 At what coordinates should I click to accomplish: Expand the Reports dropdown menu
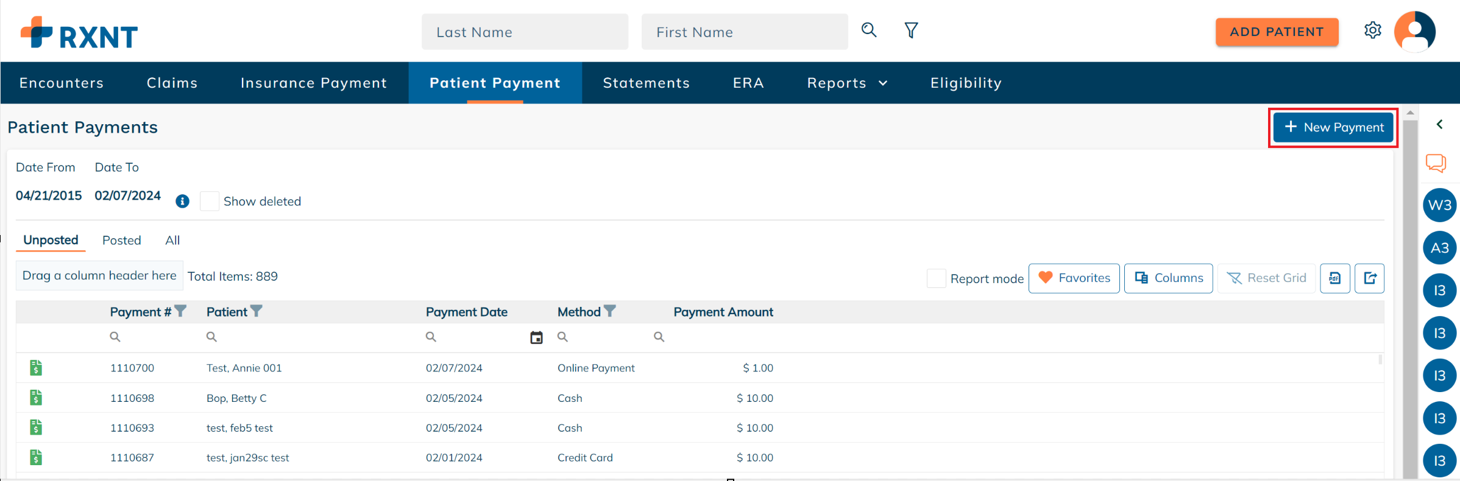click(847, 83)
